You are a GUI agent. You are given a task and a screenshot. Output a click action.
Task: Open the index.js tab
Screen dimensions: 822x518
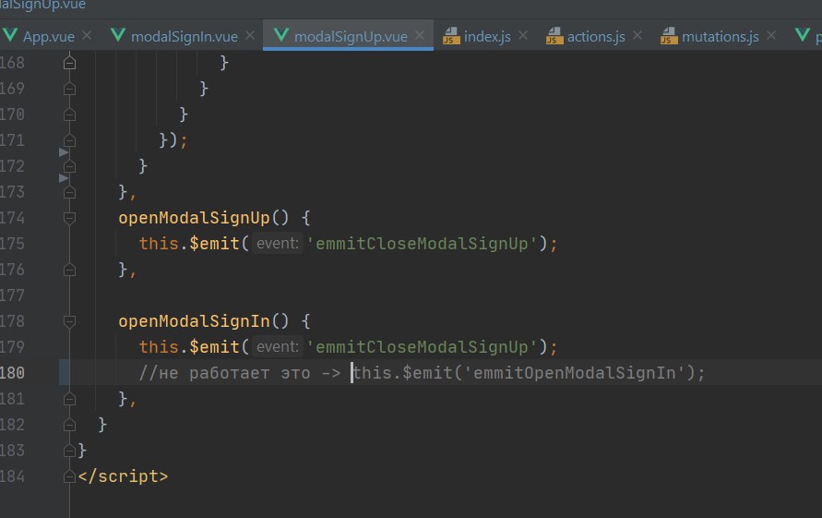point(487,37)
